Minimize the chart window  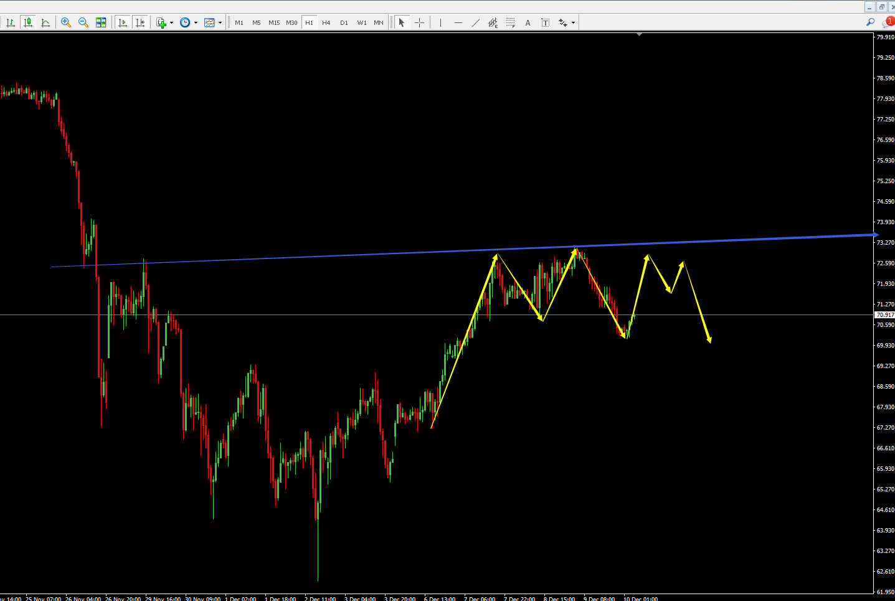(870, 7)
